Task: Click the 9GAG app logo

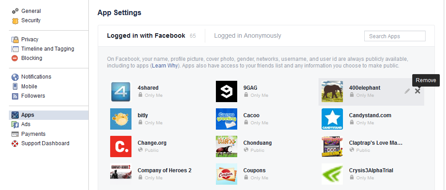Action: [x=227, y=91]
